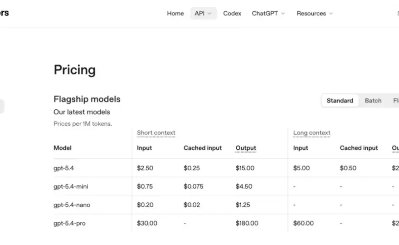Open the Home nav link
The height and width of the screenshot is (245, 399).
click(x=175, y=14)
